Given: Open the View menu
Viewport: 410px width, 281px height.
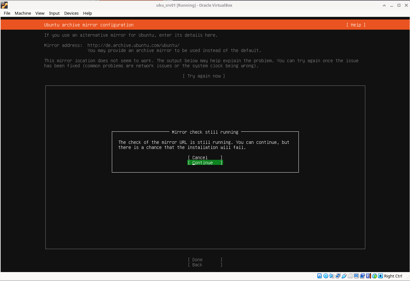Looking at the screenshot, I should point(40,13).
